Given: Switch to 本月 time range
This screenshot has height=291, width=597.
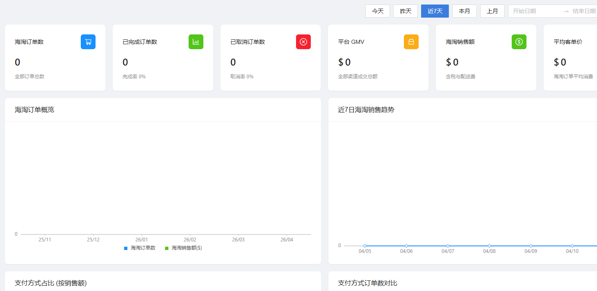Looking at the screenshot, I should click(465, 11).
